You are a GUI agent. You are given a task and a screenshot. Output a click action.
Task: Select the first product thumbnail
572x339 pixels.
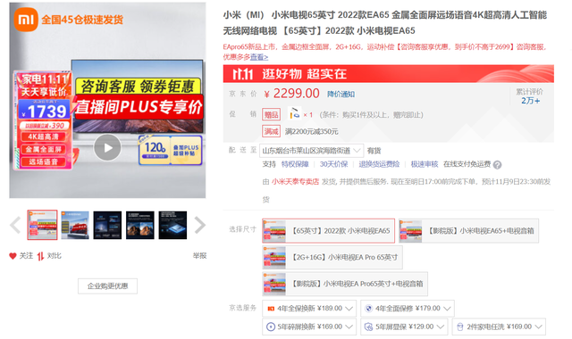pyautogui.click(x=42, y=225)
